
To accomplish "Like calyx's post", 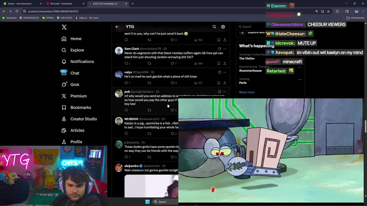I will click(x=173, y=83).
